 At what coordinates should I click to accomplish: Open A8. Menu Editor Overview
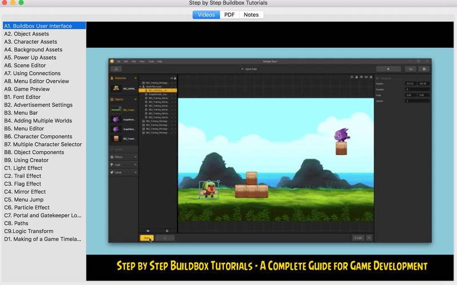45,81
